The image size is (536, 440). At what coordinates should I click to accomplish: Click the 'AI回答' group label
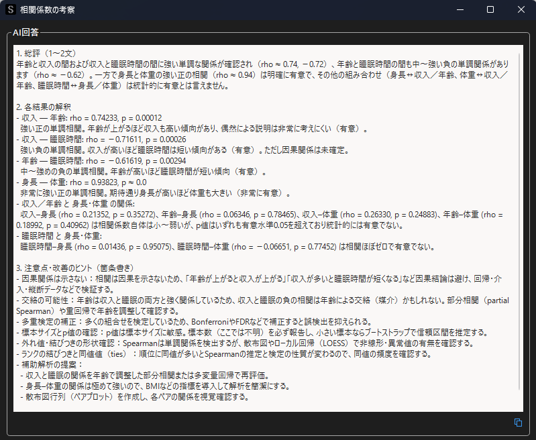25,32
